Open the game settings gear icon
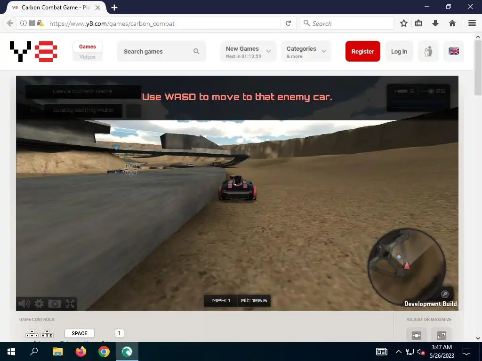Screen dimensions: 482x361 click(39, 304)
